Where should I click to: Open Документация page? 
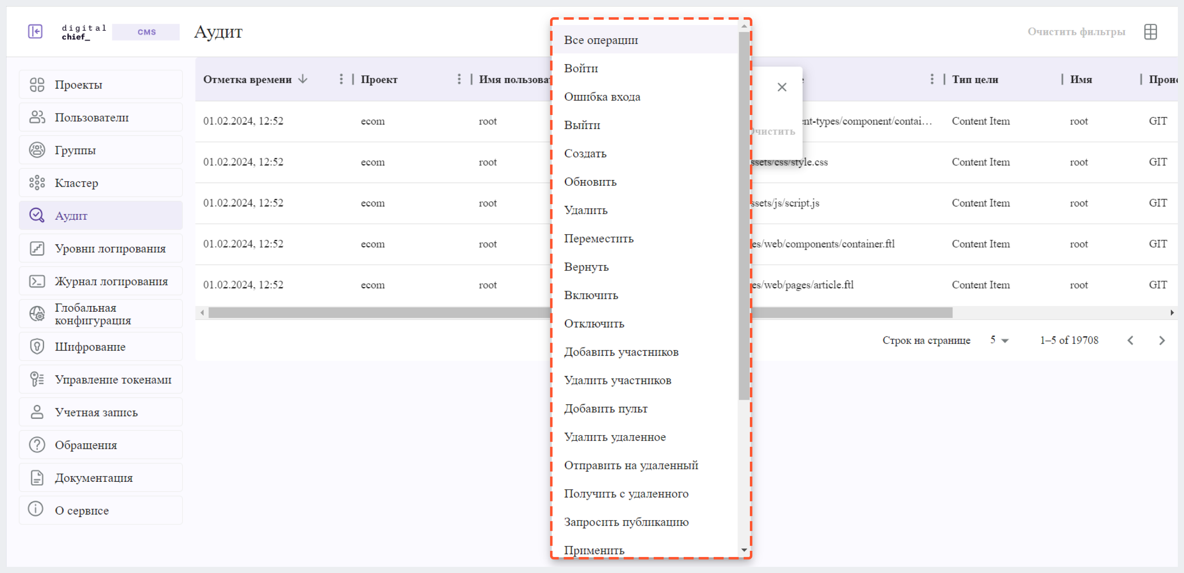101,477
